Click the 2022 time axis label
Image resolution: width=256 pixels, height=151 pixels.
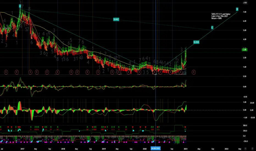point(226,149)
